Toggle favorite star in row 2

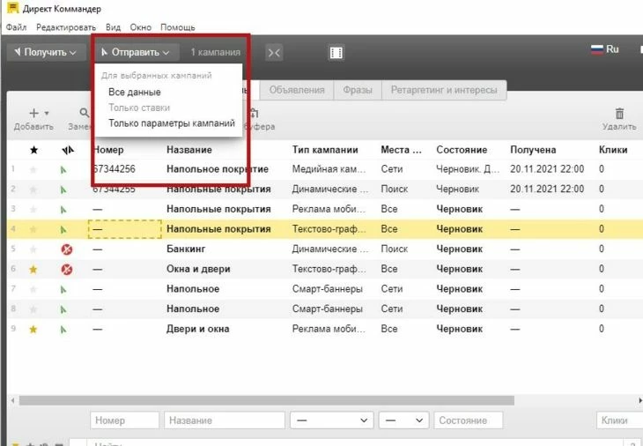33,190
